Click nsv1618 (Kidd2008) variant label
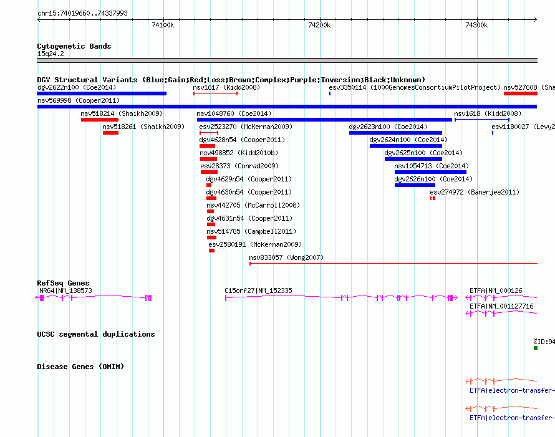 pyautogui.click(x=488, y=113)
